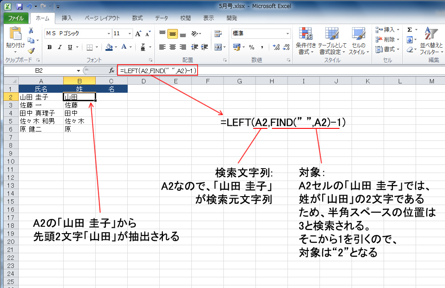The width and height of the screenshot is (445, 288).
Task: Click the Clear eraser icon in editing group
Action: point(409,50)
